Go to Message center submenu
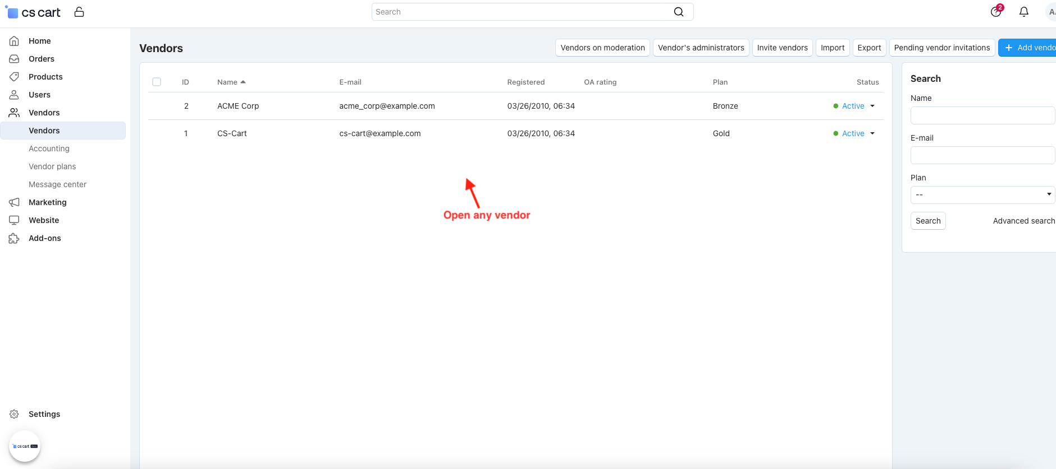 [x=57, y=184]
